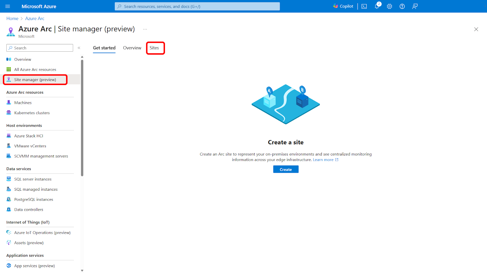This screenshot has width=487, height=273.
Task: Click the VMware vCenters icon
Action: 9,146
